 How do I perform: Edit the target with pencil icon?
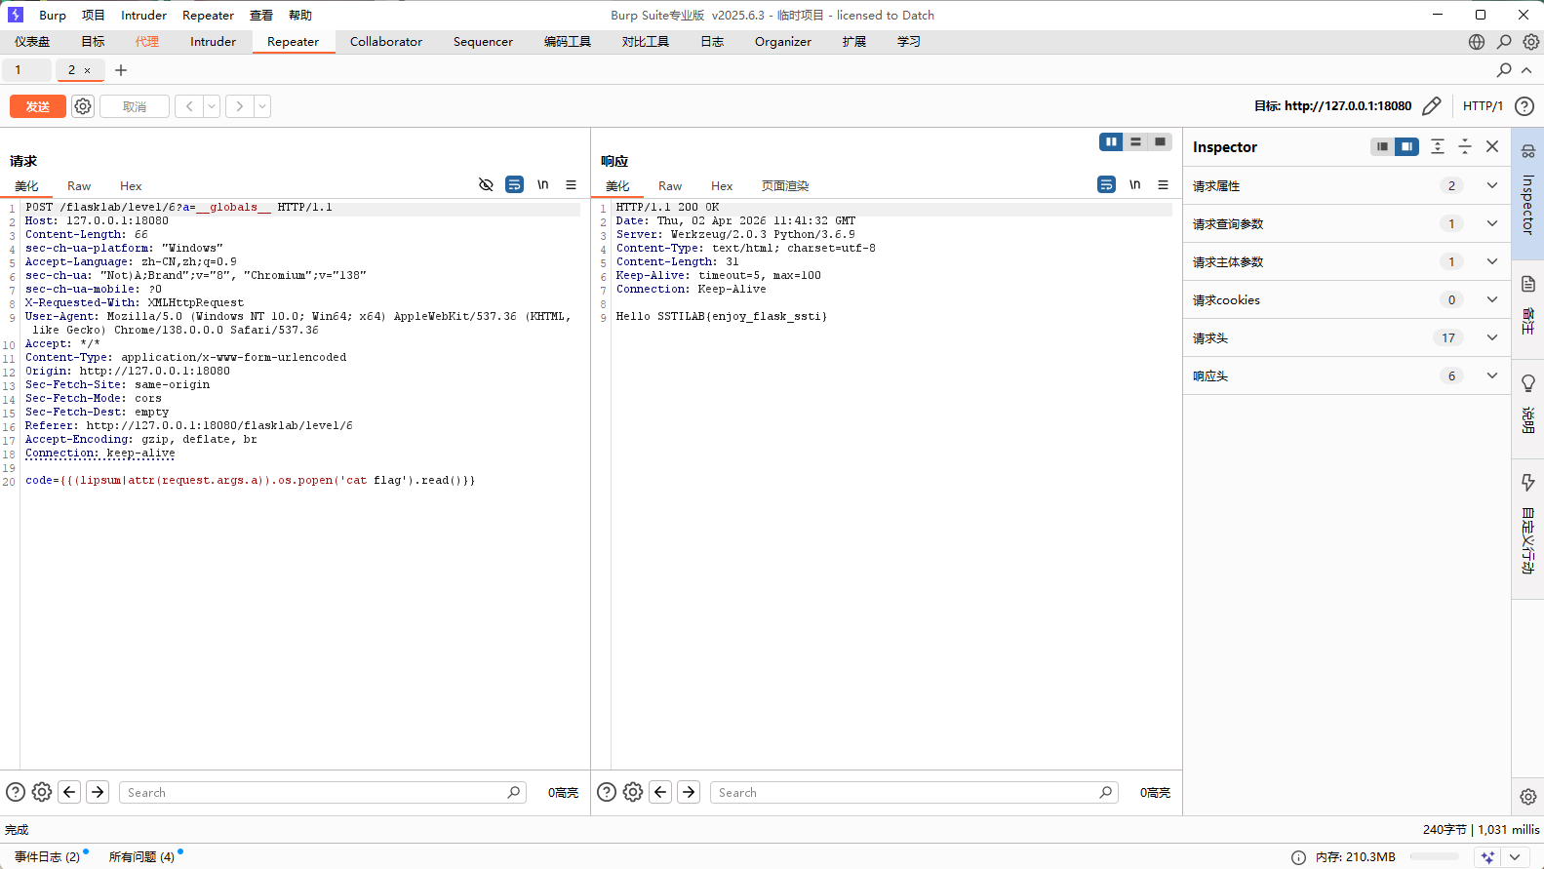[1431, 106]
